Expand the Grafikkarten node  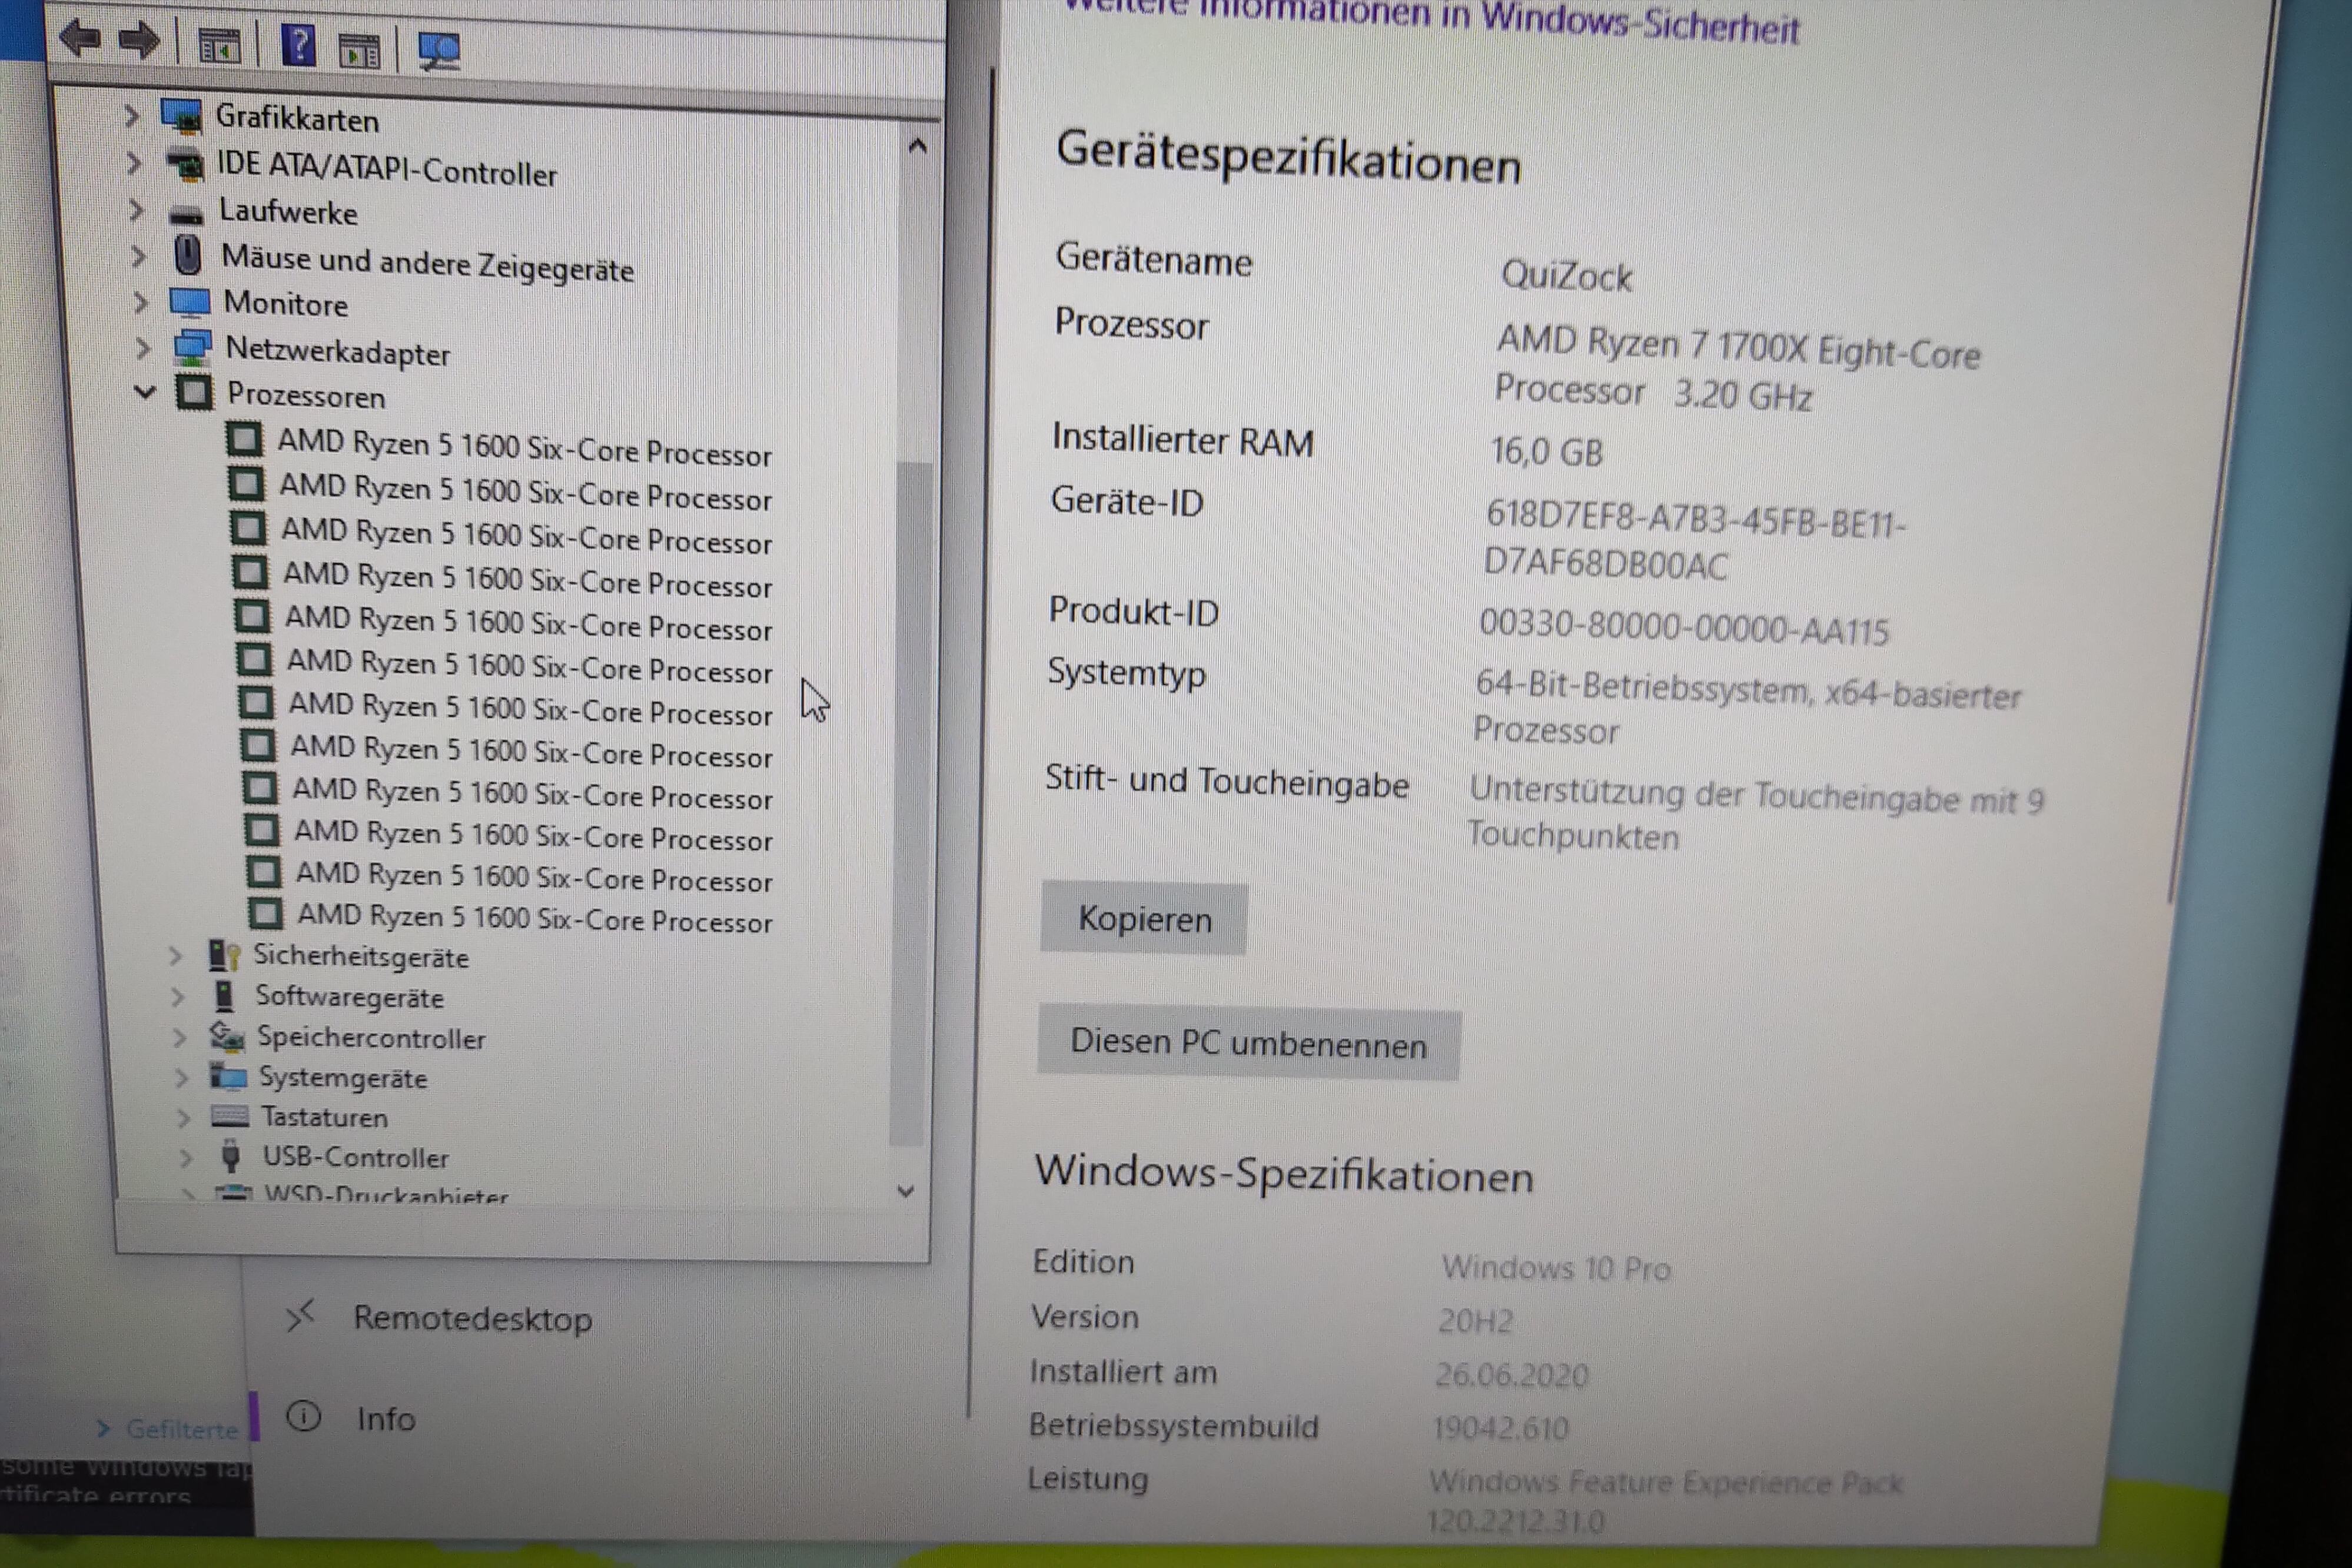(x=131, y=116)
